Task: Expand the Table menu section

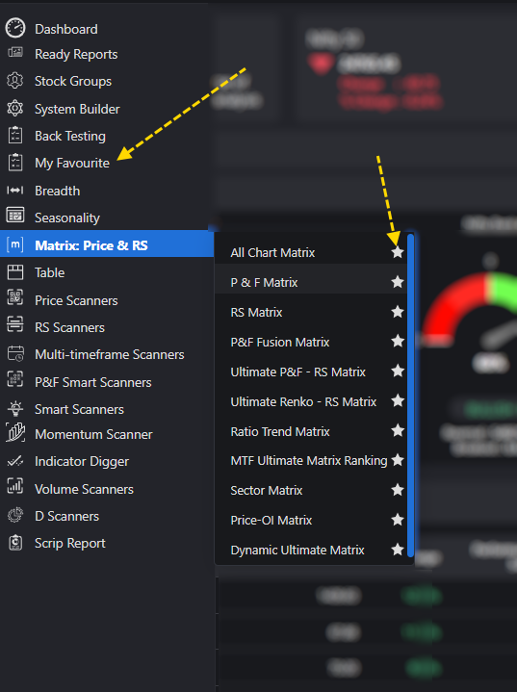Action: (x=49, y=272)
